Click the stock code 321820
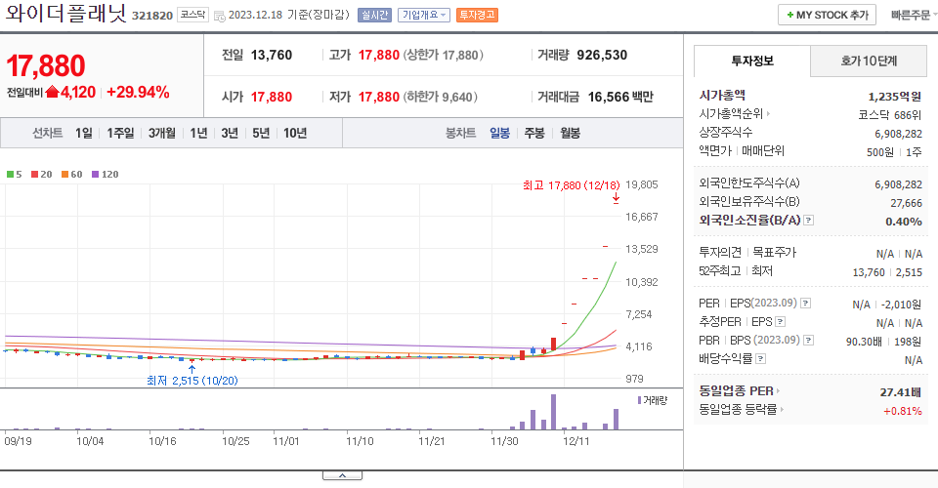 (x=152, y=16)
